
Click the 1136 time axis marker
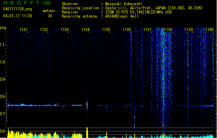[127, 30]
